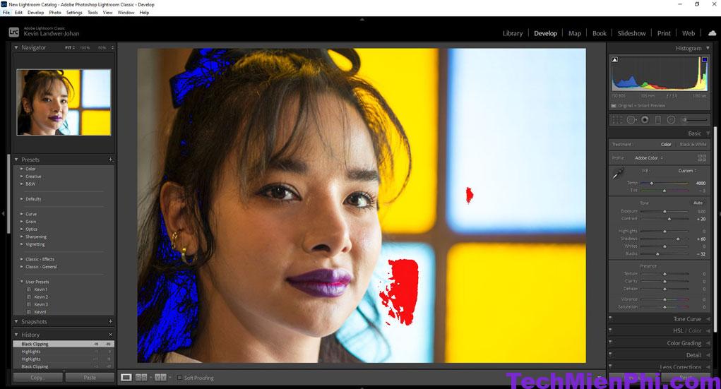The height and width of the screenshot is (389, 721).
Task: Expand the Creative presets group
Action: click(22, 176)
